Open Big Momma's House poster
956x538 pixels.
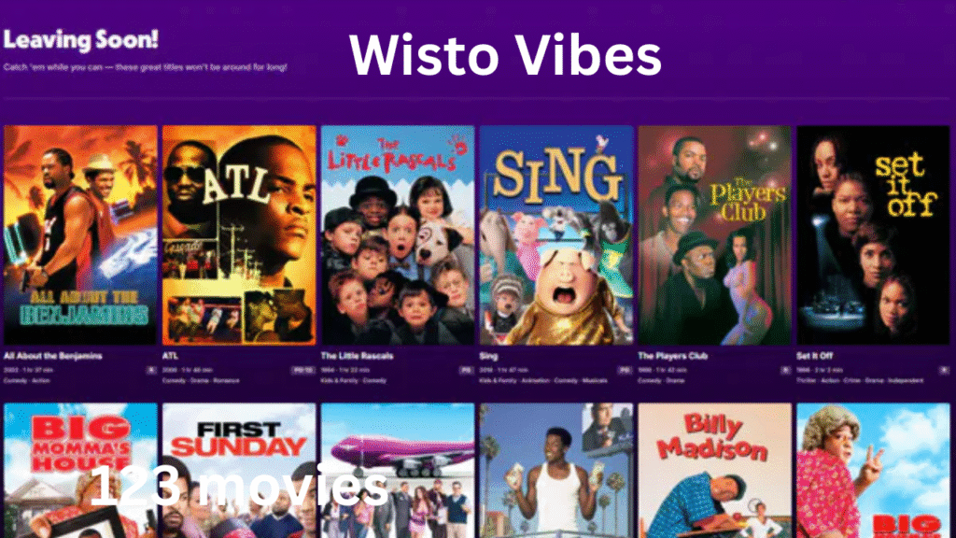click(80, 471)
